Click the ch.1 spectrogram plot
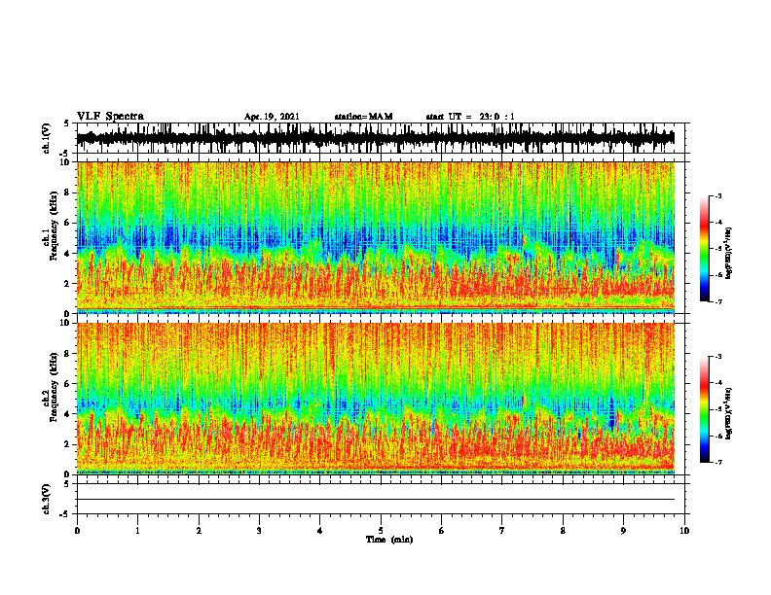 (376, 237)
